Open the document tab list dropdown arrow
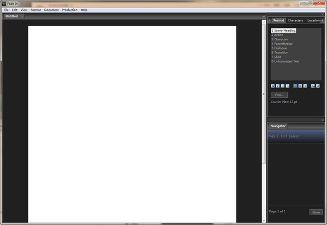 264,16
